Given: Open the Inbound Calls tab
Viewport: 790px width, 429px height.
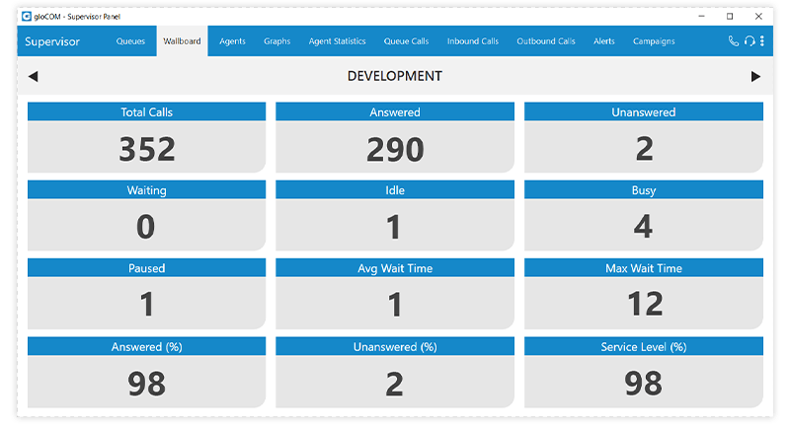Looking at the screenshot, I should [473, 41].
